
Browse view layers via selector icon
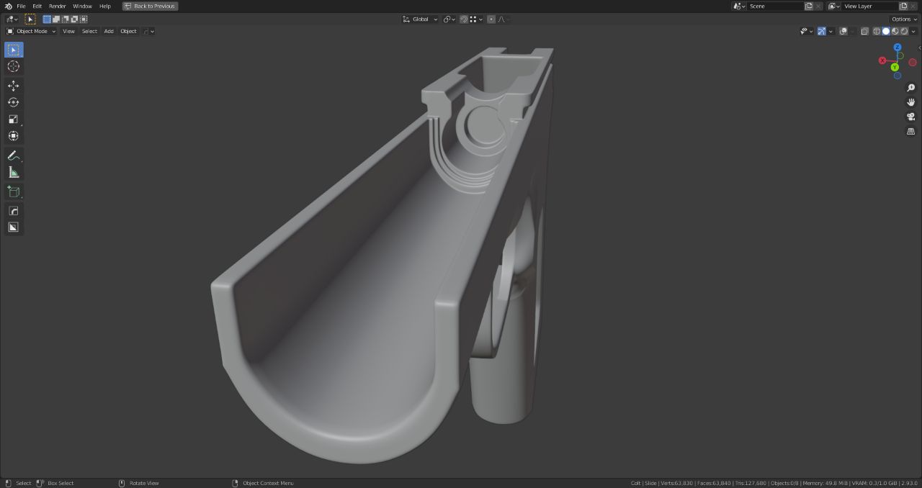[834, 6]
